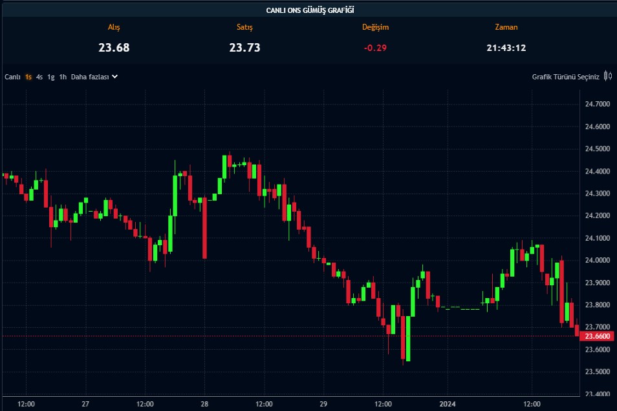Viewport: 617px width, 411px height.
Task: Click the Zaman timestamp 21:43:12
Action: [x=506, y=47]
